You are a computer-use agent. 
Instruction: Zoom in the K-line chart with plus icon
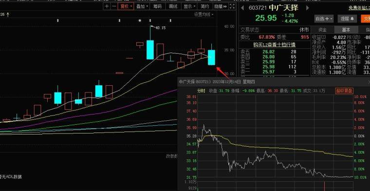tap(107, 6)
